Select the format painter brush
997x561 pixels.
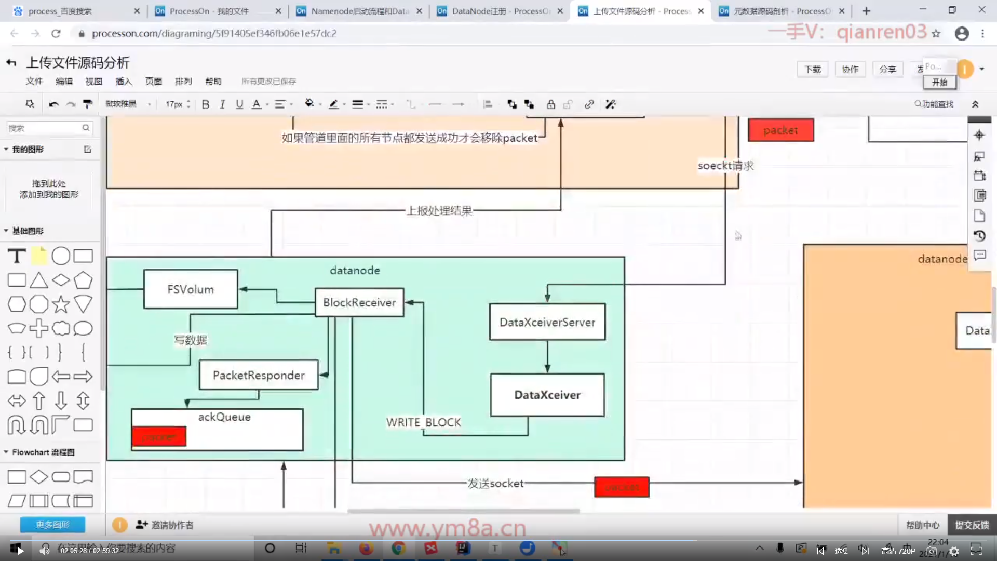coord(88,104)
